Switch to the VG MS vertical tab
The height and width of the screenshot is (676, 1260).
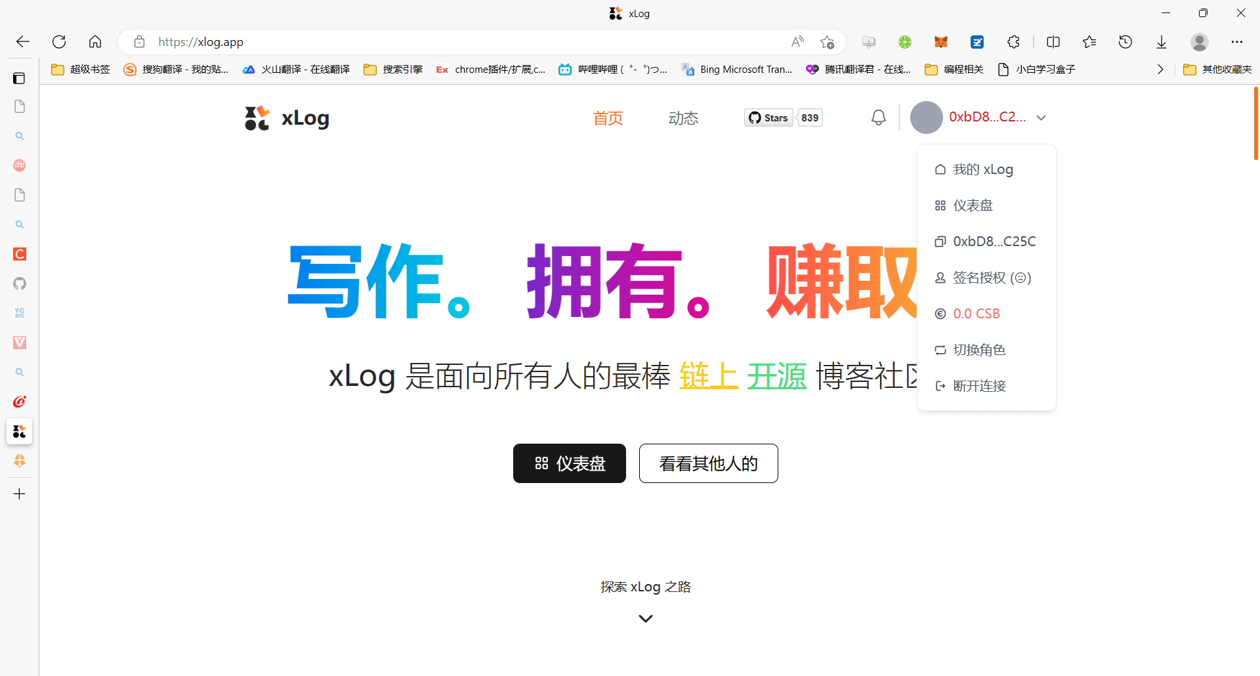20,313
